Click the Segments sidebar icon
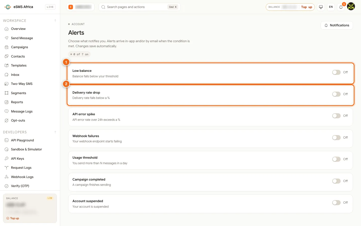 [x=7, y=93]
